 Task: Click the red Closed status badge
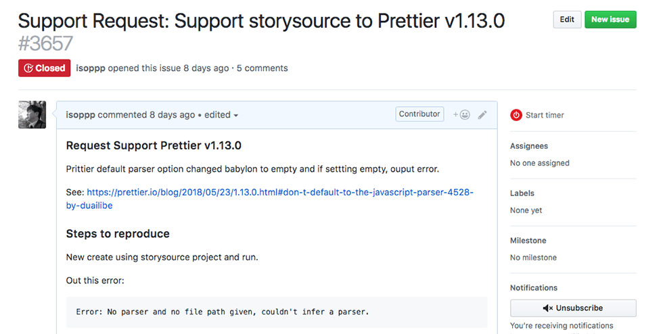pyautogui.click(x=45, y=68)
